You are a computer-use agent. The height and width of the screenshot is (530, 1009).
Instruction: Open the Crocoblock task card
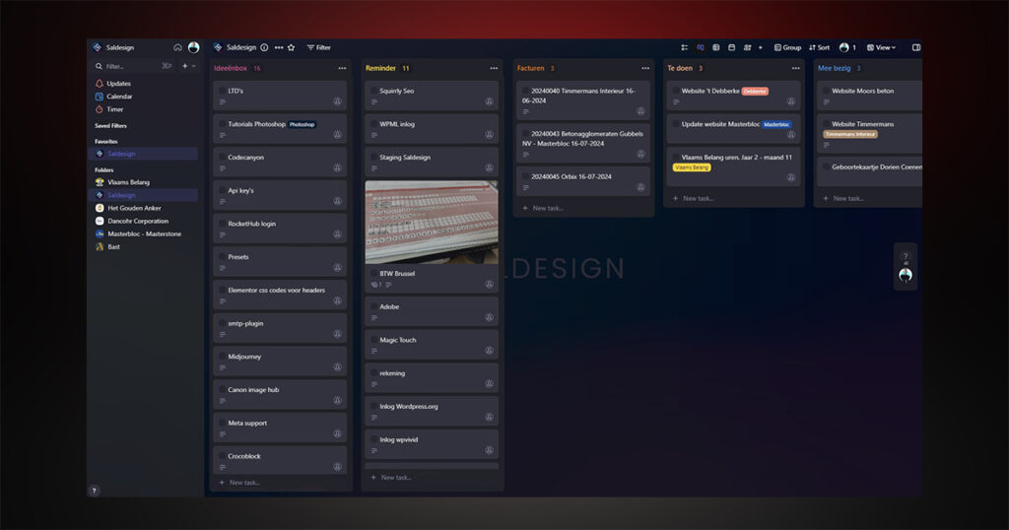[x=280, y=460]
